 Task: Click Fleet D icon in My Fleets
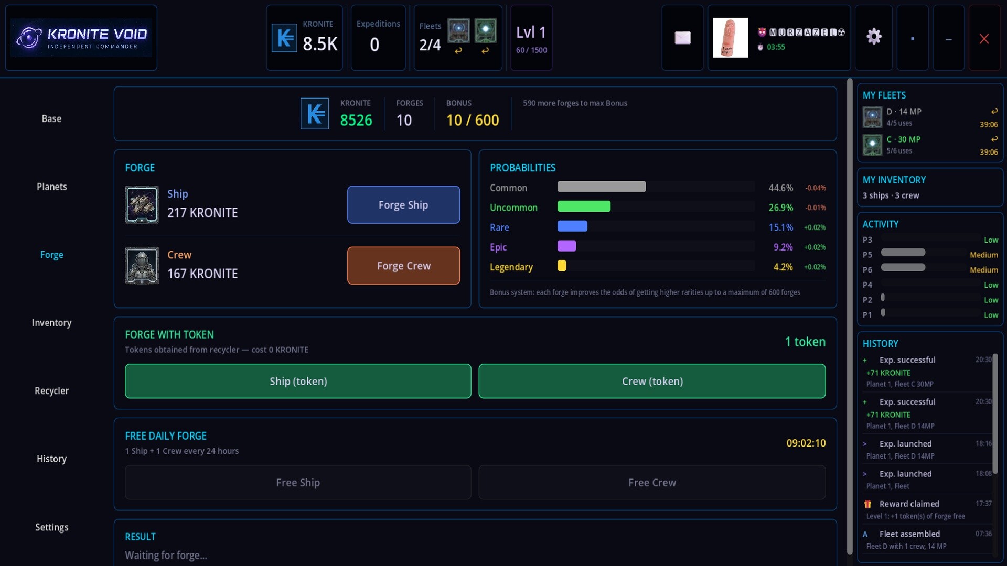873,117
